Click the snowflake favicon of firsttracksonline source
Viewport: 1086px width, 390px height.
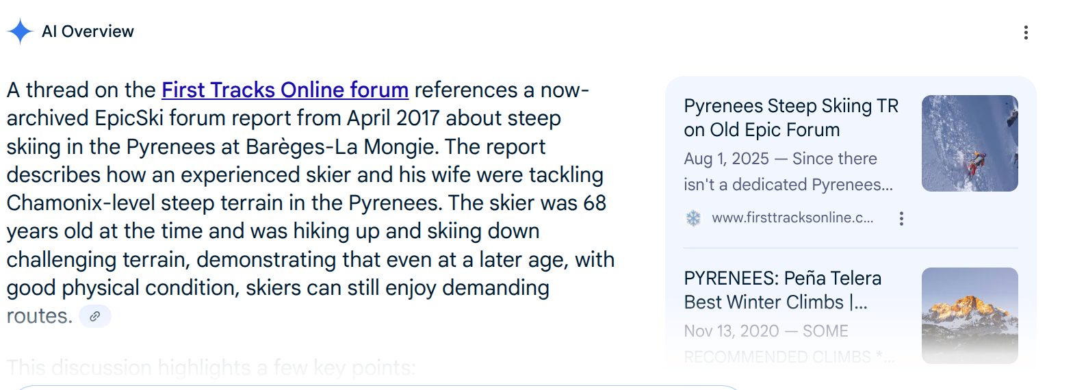[x=693, y=218]
